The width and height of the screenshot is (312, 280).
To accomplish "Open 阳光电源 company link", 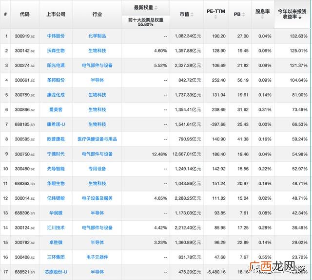I will [56, 65].
